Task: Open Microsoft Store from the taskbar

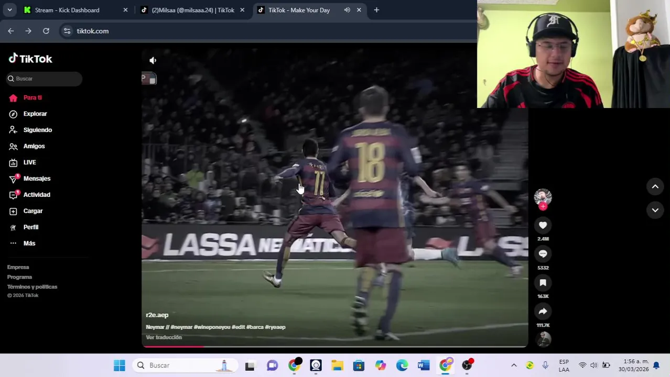Action: [x=359, y=365]
